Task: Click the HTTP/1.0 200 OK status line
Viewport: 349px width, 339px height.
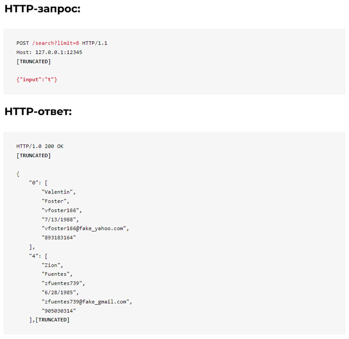Action: point(40,146)
